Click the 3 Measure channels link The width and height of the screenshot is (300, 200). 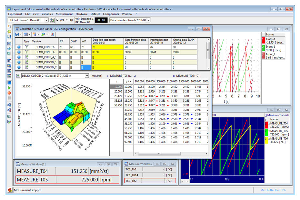click(x=277, y=115)
